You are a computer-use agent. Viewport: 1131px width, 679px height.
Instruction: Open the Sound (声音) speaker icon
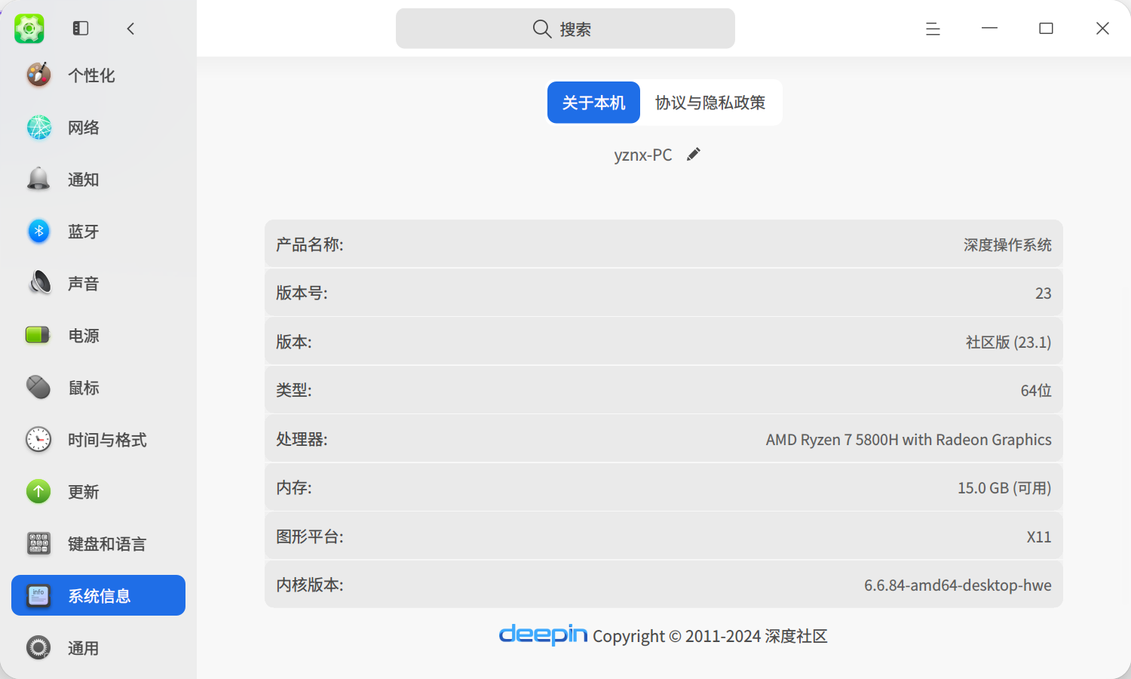[38, 283]
